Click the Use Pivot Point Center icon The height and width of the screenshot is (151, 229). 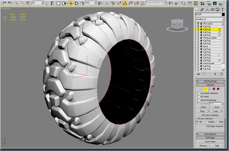pyautogui.click(x=100, y=3)
